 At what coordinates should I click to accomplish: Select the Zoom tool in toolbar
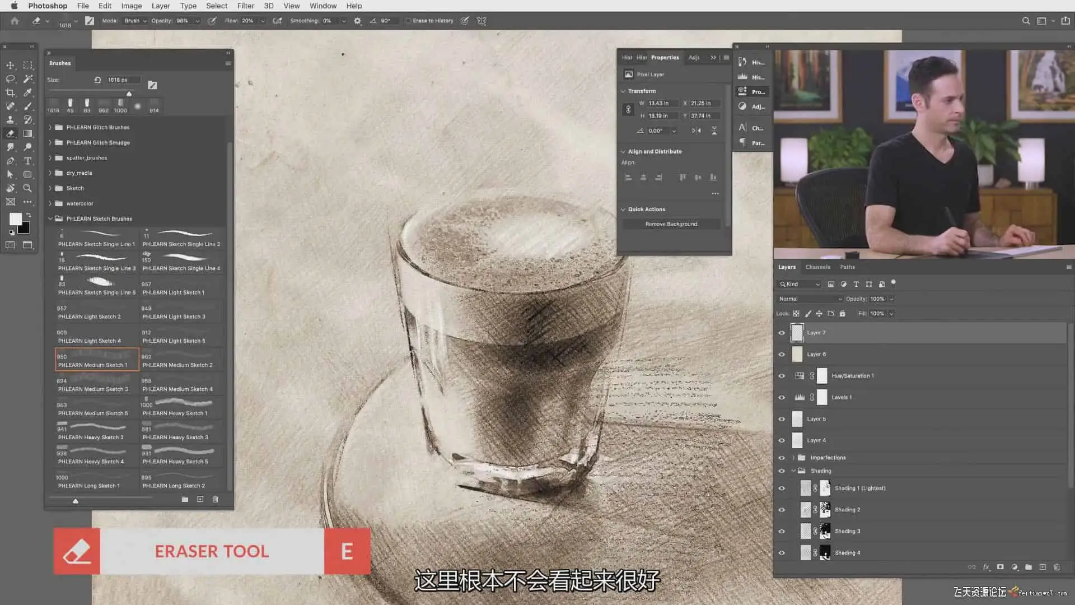click(x=27, y=188)
